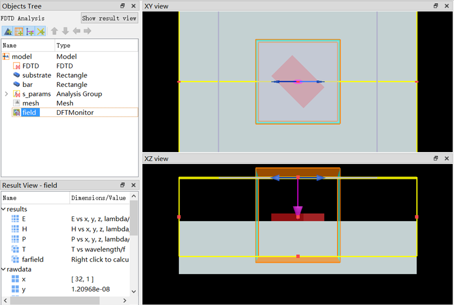Viewport: 454px width, 305px height.
Task: Select the rawdata y row
Action: [x=66, y=289]
